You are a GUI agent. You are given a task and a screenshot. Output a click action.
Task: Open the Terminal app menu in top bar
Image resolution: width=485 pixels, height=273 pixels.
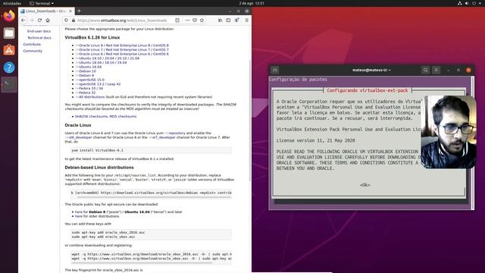coord(42,3)
